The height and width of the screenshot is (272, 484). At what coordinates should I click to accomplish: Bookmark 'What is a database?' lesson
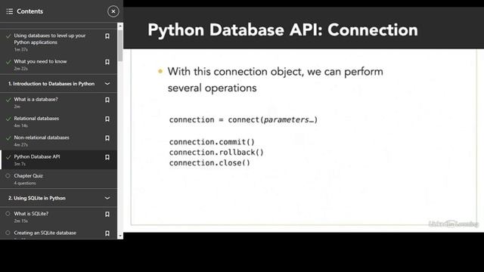(107, 100)
